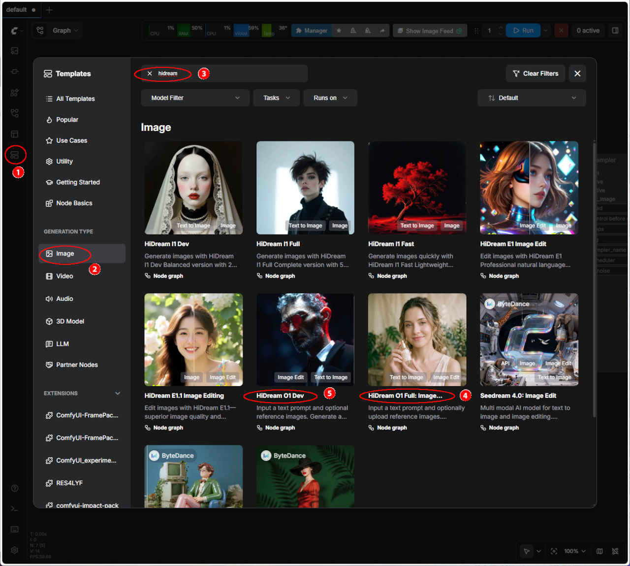Viewport: 630px width, 566px height.
Task: Click the 0 active jobs button
Action: coord(588,31)
